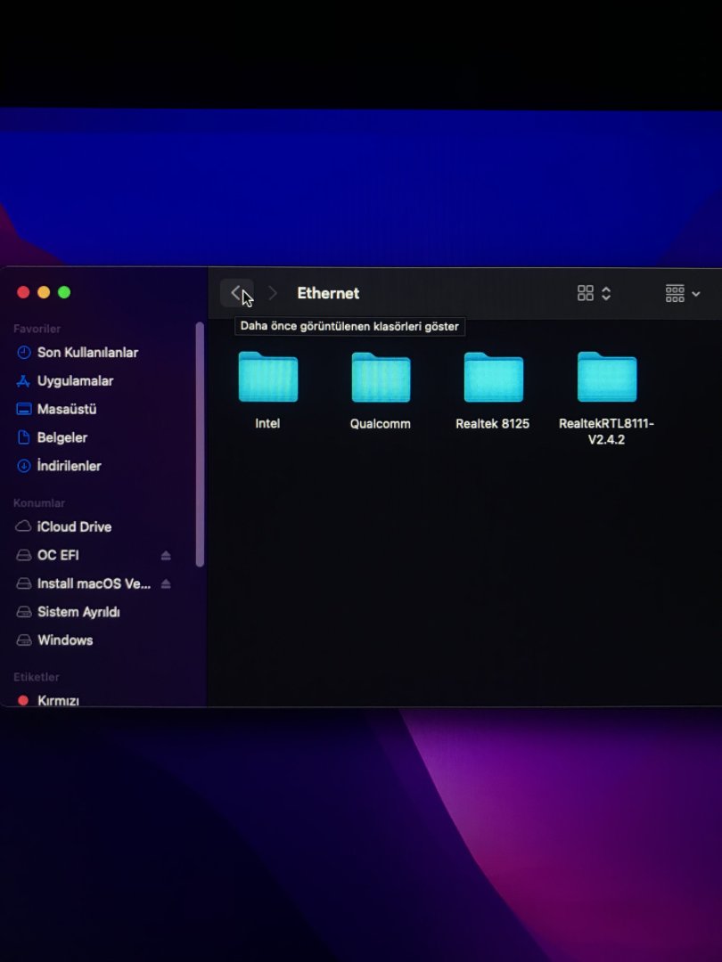Select the Install macOS Ve... volume
Screen dimensions: 722x962
[x=94, y=583]
